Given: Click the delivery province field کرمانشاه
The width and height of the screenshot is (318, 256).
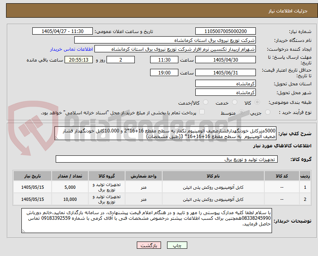Looking at the screenshot, I should (x=225, y=83).
